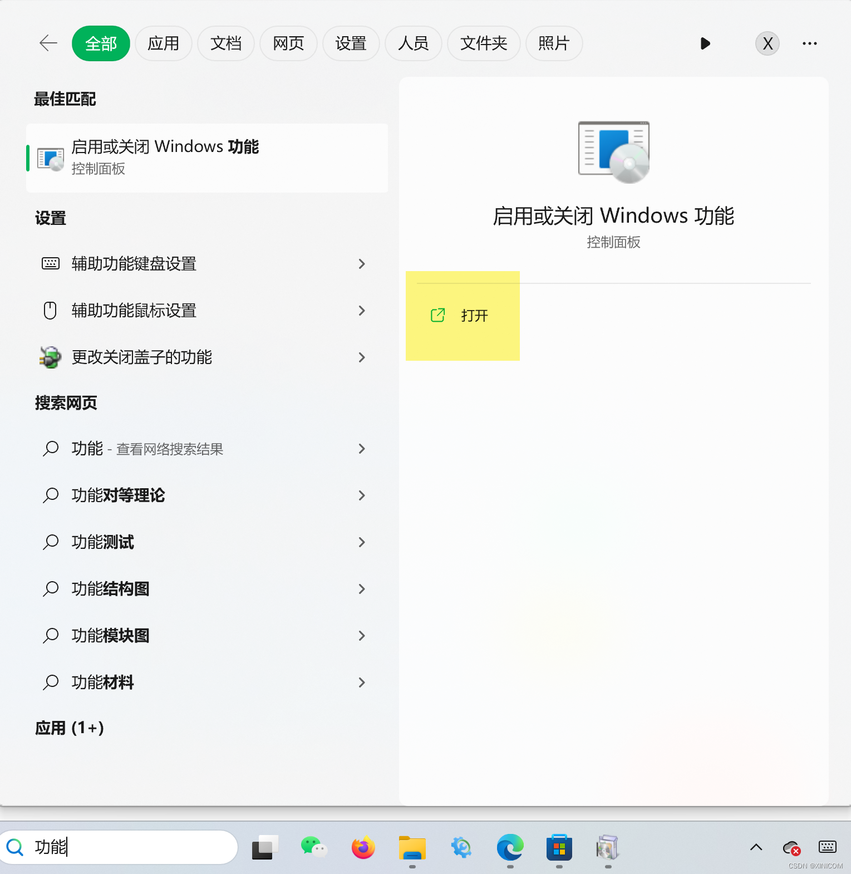The width and height of the screenshot is (851, 874).
Task: Open File Explorer from the taskbar
Action: pyautogui.click(x=412, y=848)
